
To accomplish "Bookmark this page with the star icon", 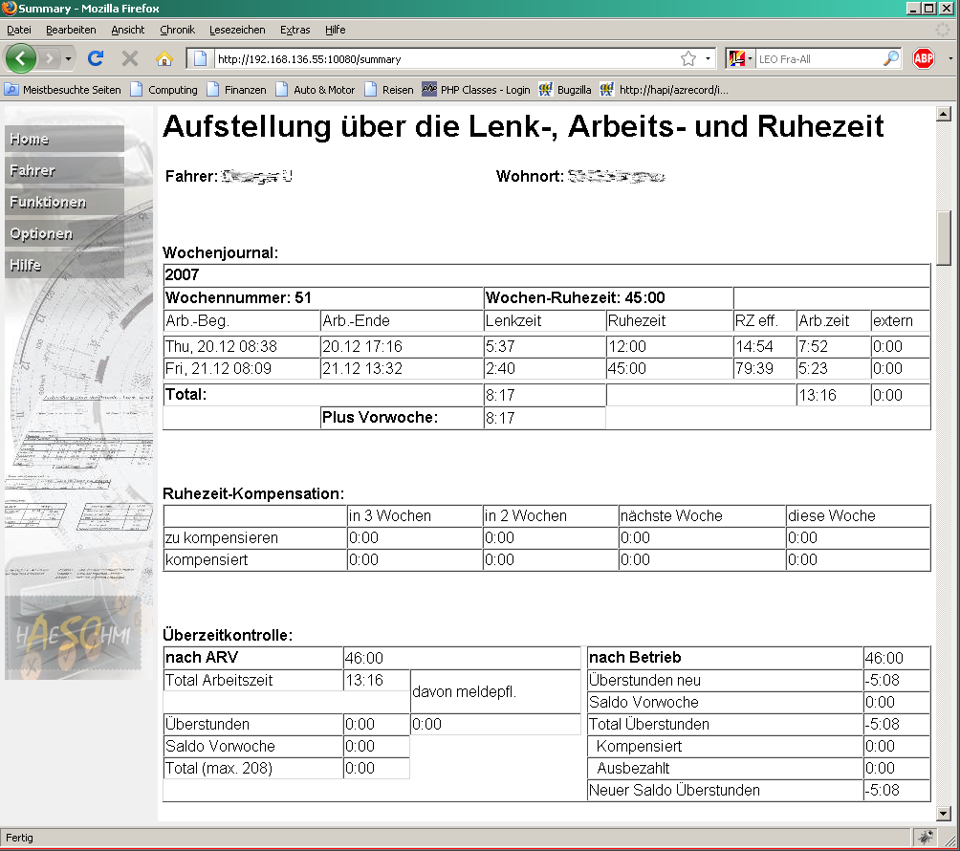I will [x=687, y=58].
